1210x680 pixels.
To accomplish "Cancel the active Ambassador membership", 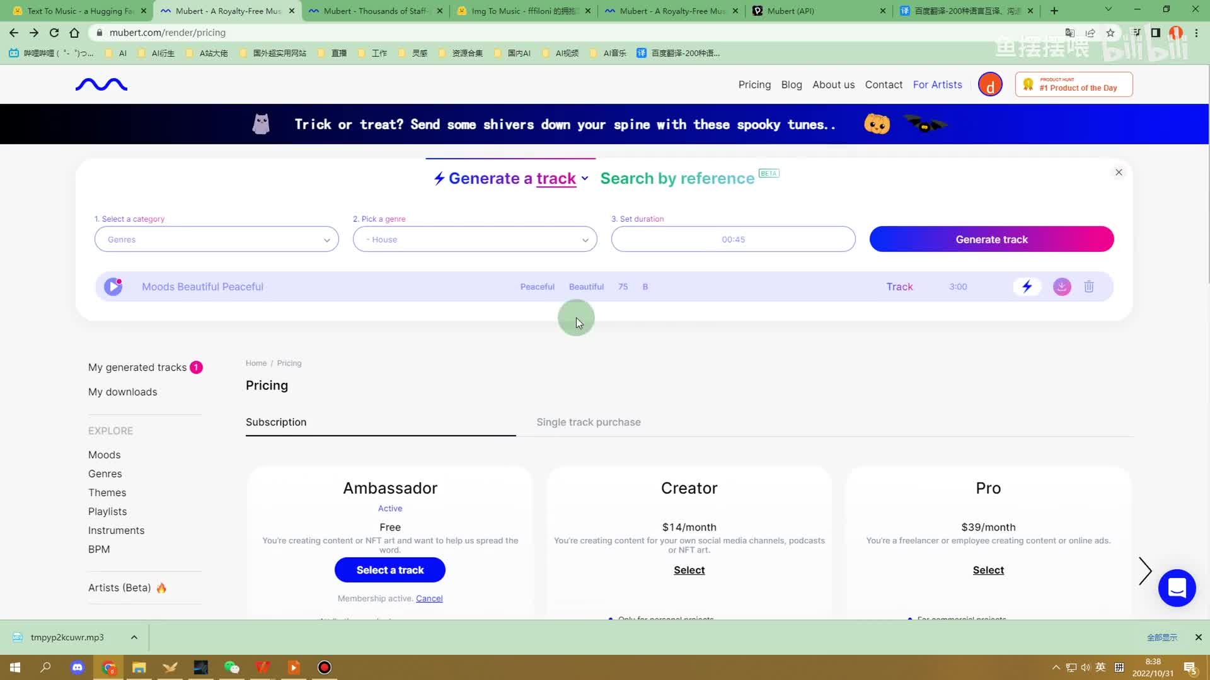I will click(x=429, y=598).
